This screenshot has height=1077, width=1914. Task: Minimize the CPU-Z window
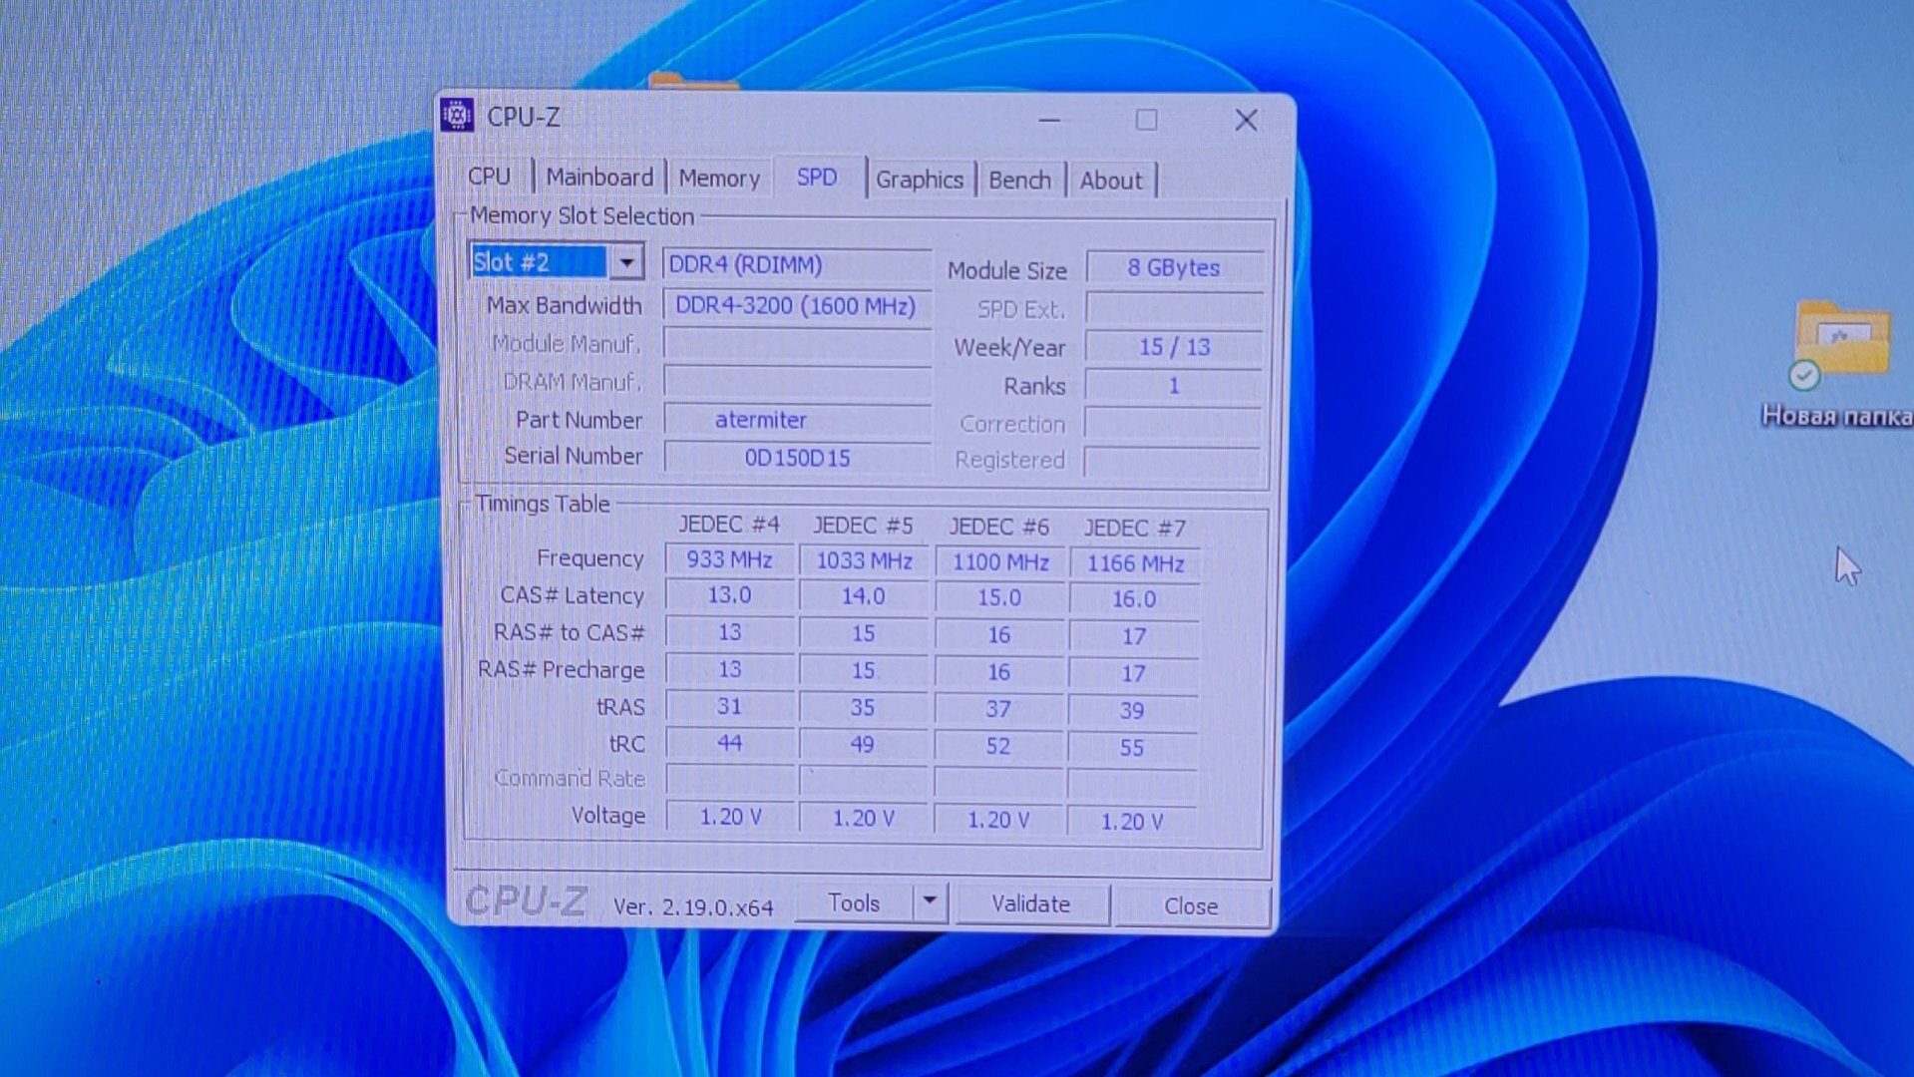pos(1049,120)
